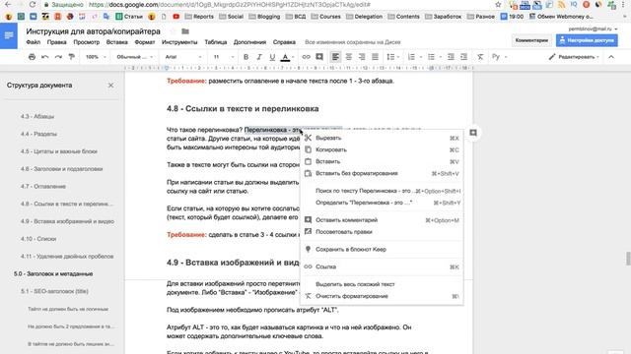This screenshot has width=631, height=354.
Task: Go to outline item 4.3 - Абзацы
Action: click(37, 116)
